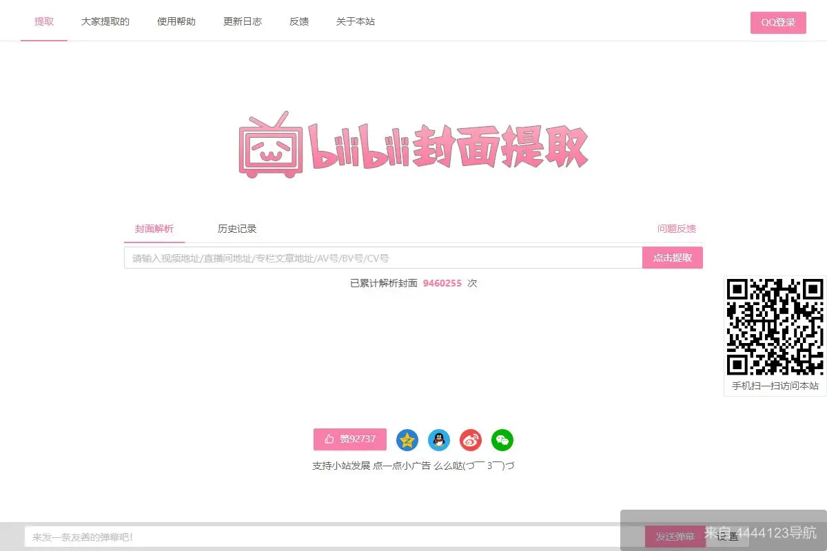Share to QQ via the penguin icon
This screenshot has width=827, height=551.
pos(439,439)
